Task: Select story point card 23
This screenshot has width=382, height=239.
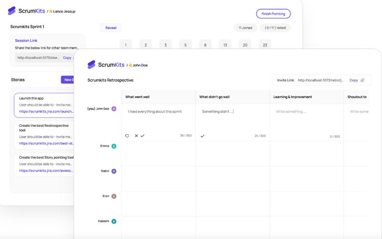Action: (x=265, y=45)
